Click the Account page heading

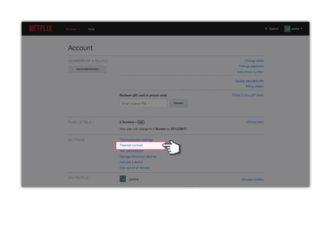(80, 48)
